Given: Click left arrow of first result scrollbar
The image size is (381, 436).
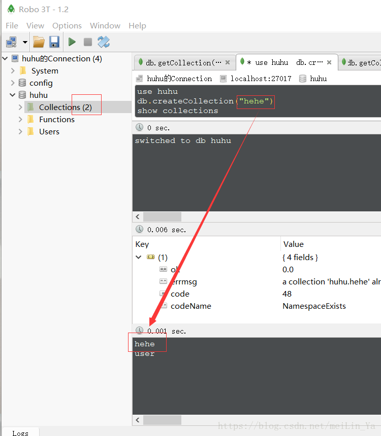Looking at the screenshot, I should point(138,216).
